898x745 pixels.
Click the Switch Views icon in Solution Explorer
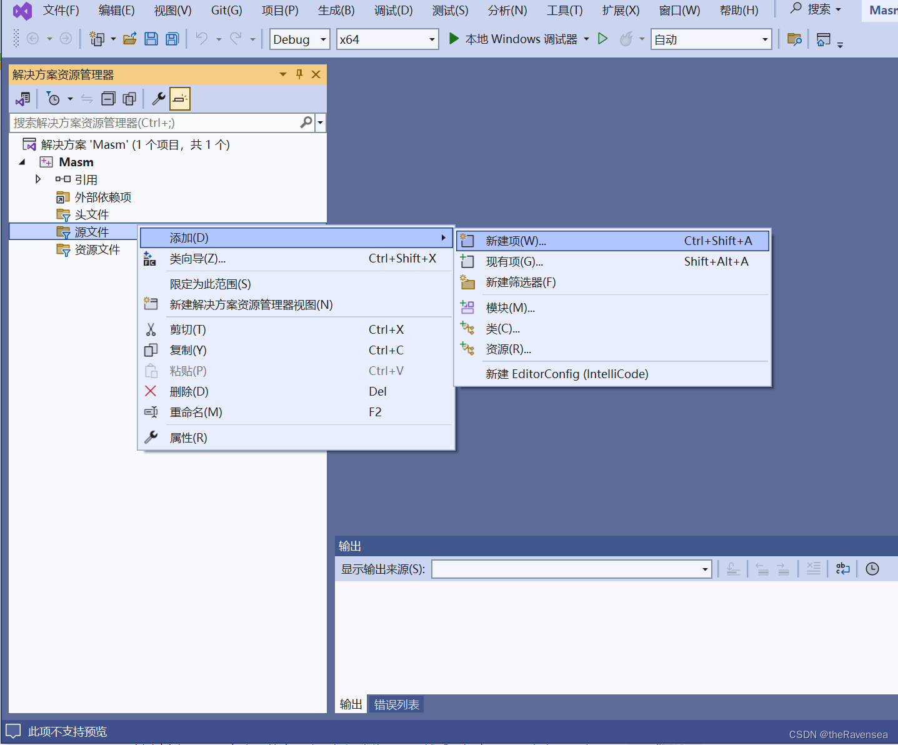pyautogui.click(x=22, y=98)
